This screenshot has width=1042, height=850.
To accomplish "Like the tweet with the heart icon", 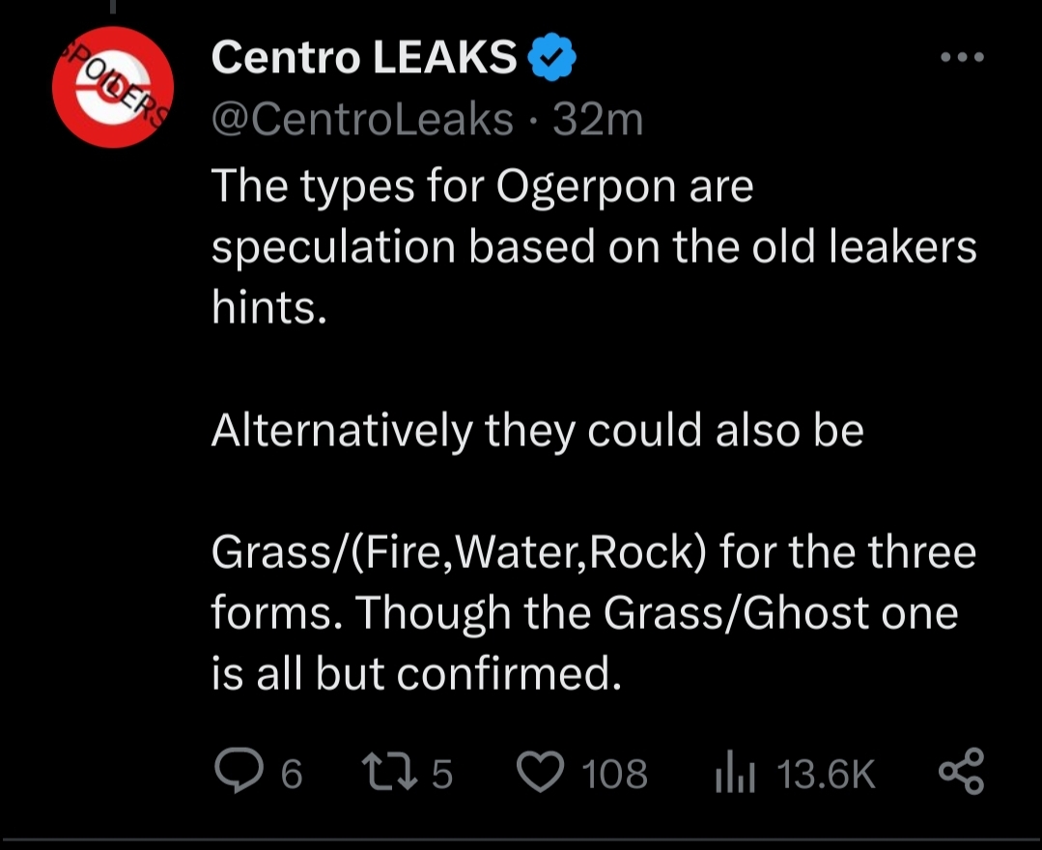I will (544, 773).
